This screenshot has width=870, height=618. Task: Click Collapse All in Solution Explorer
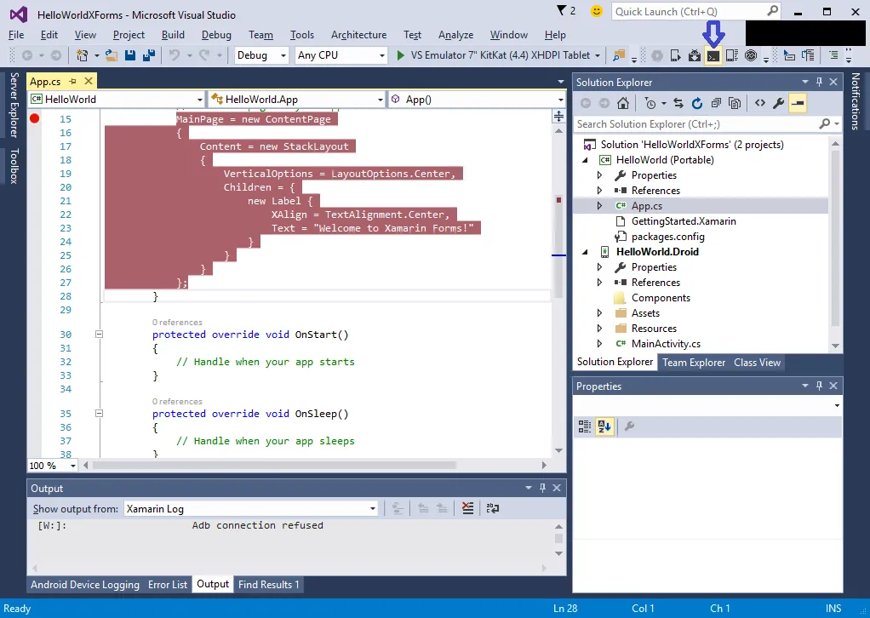[x=716, y=103]
